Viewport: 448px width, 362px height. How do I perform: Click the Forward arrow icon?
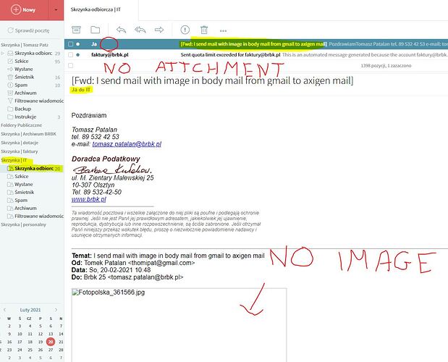[159, 30]
